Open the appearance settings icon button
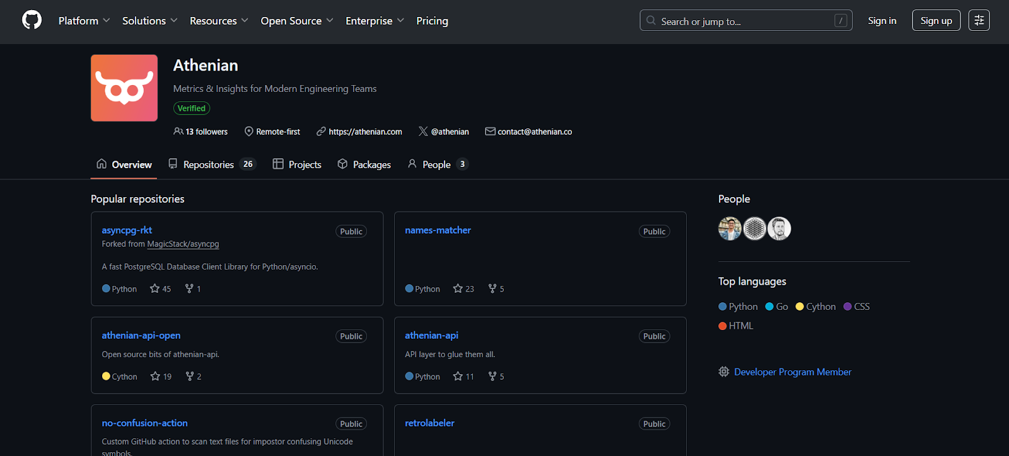This screenshot has height=456, width=1009. [x=979, y=20]
